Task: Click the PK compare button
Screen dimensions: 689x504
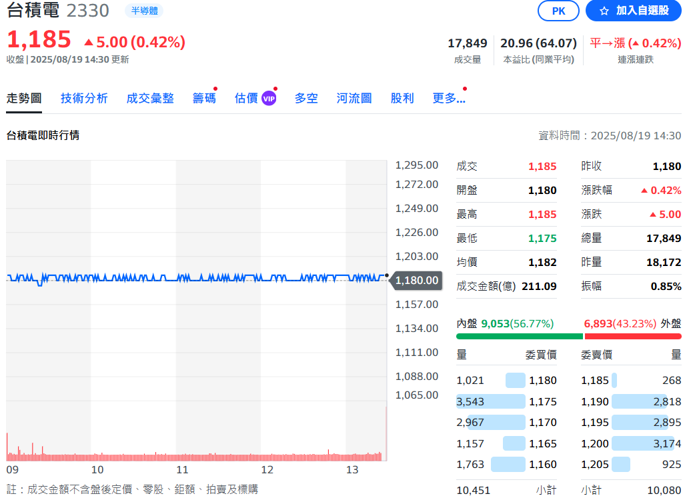Action: (x=558, y=11)
